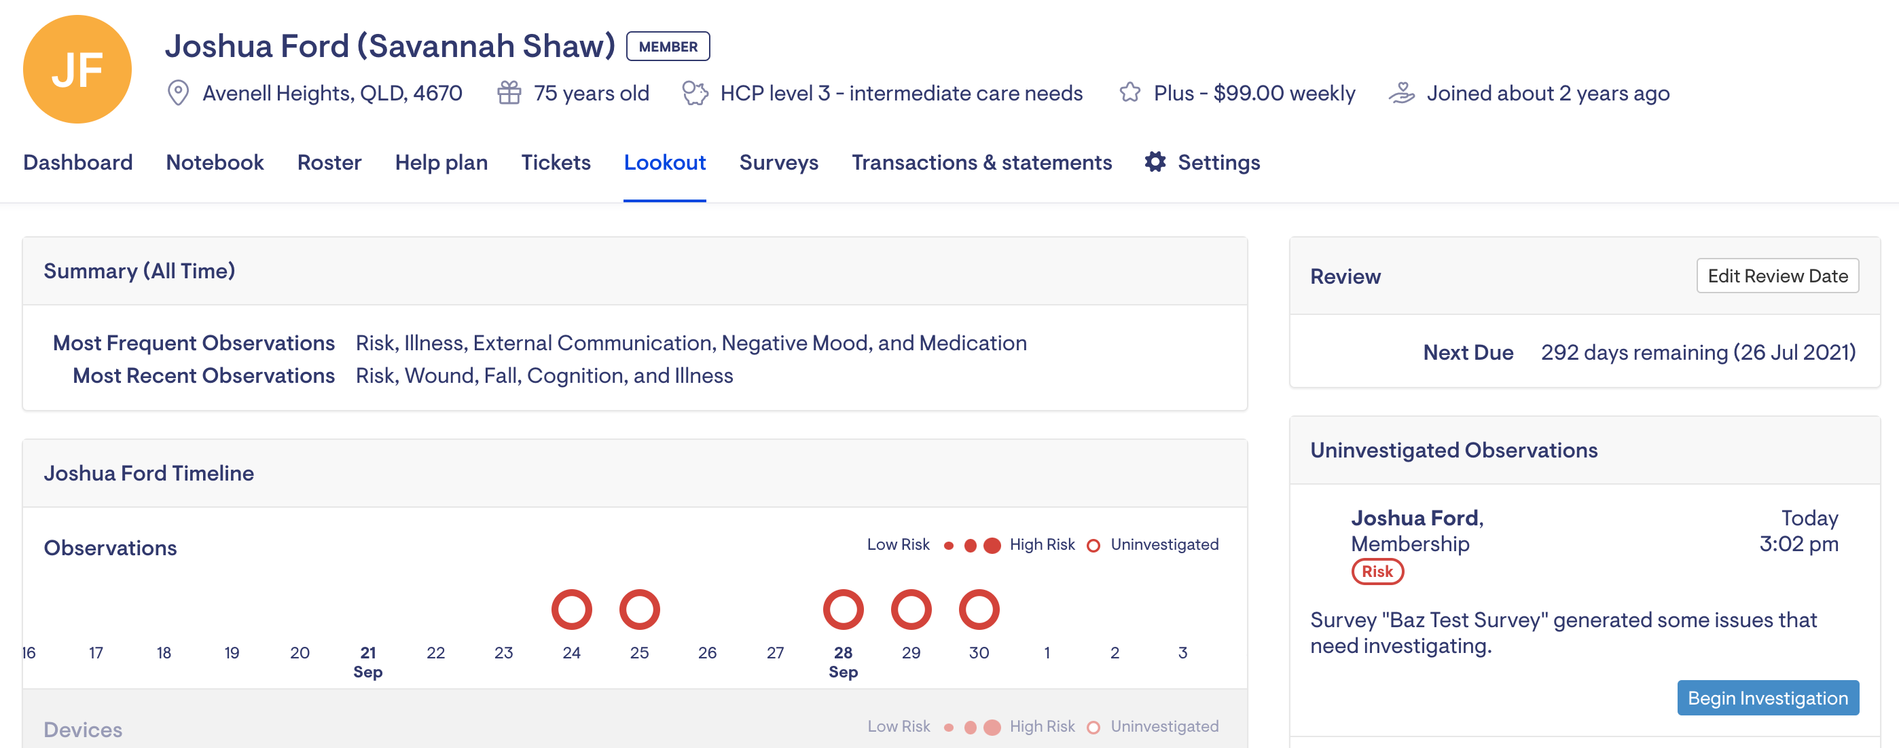Click the Today 3:02 pm timestamp
This screenshot has width=1899, height=748.
click(1798, 531)
